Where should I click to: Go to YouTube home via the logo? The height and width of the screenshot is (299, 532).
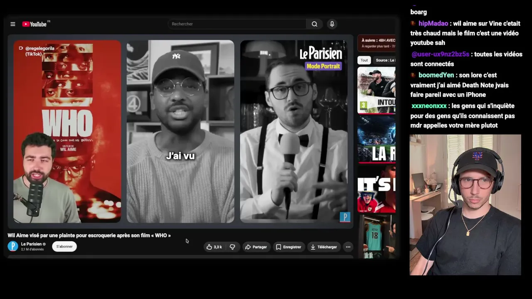(x=35, y=24)
